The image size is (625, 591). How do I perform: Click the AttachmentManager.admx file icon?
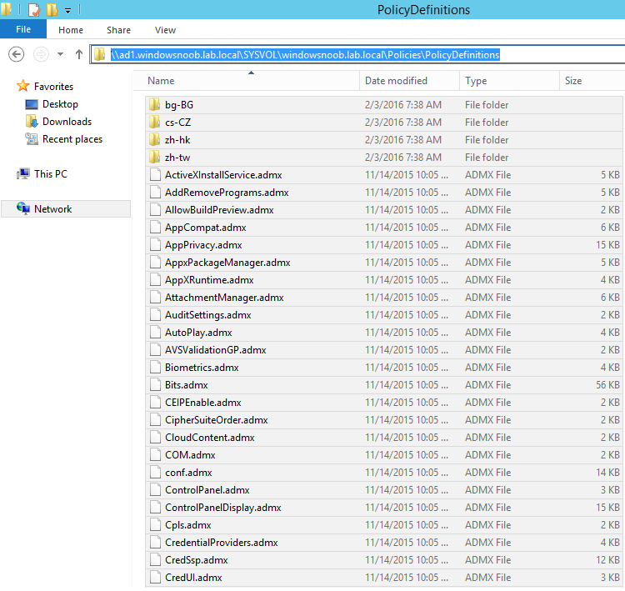click(155, 298)
